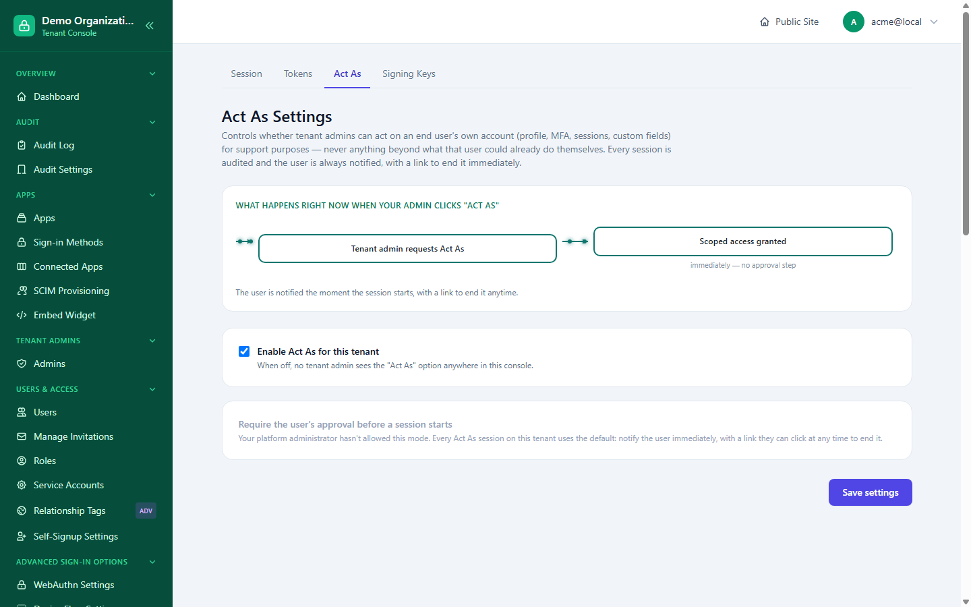The height and width of the screenshot is (607, 971).
Task: Select the Act As tab
Action: pos(347,74)
